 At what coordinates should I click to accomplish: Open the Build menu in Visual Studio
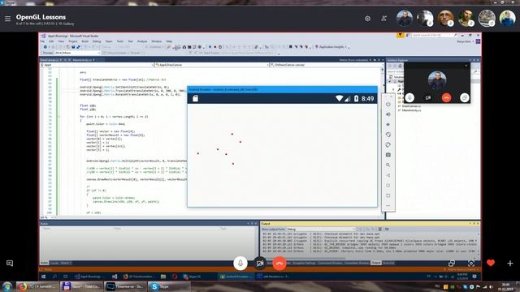[x=84, y=41]
